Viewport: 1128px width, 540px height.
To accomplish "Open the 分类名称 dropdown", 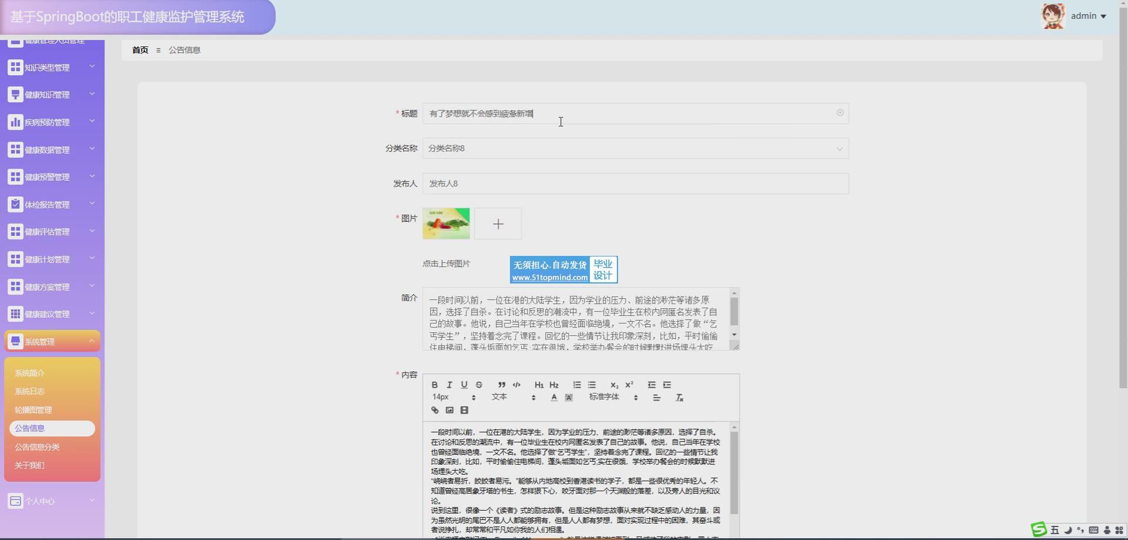I will coord(635,148).
